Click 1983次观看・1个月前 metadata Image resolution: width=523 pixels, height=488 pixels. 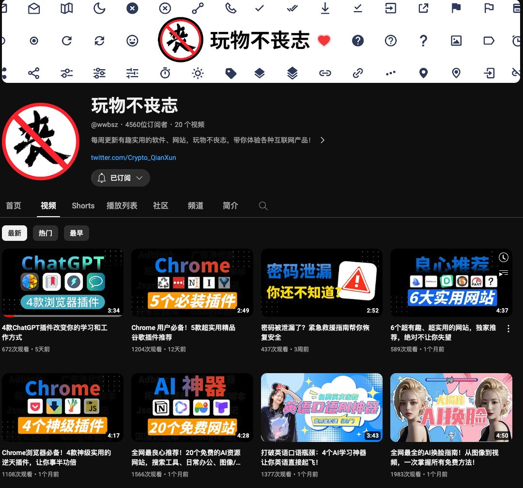pos(419,474)
